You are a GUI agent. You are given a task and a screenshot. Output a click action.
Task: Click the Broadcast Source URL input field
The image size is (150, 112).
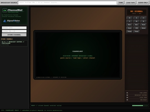tap(67, 2)
